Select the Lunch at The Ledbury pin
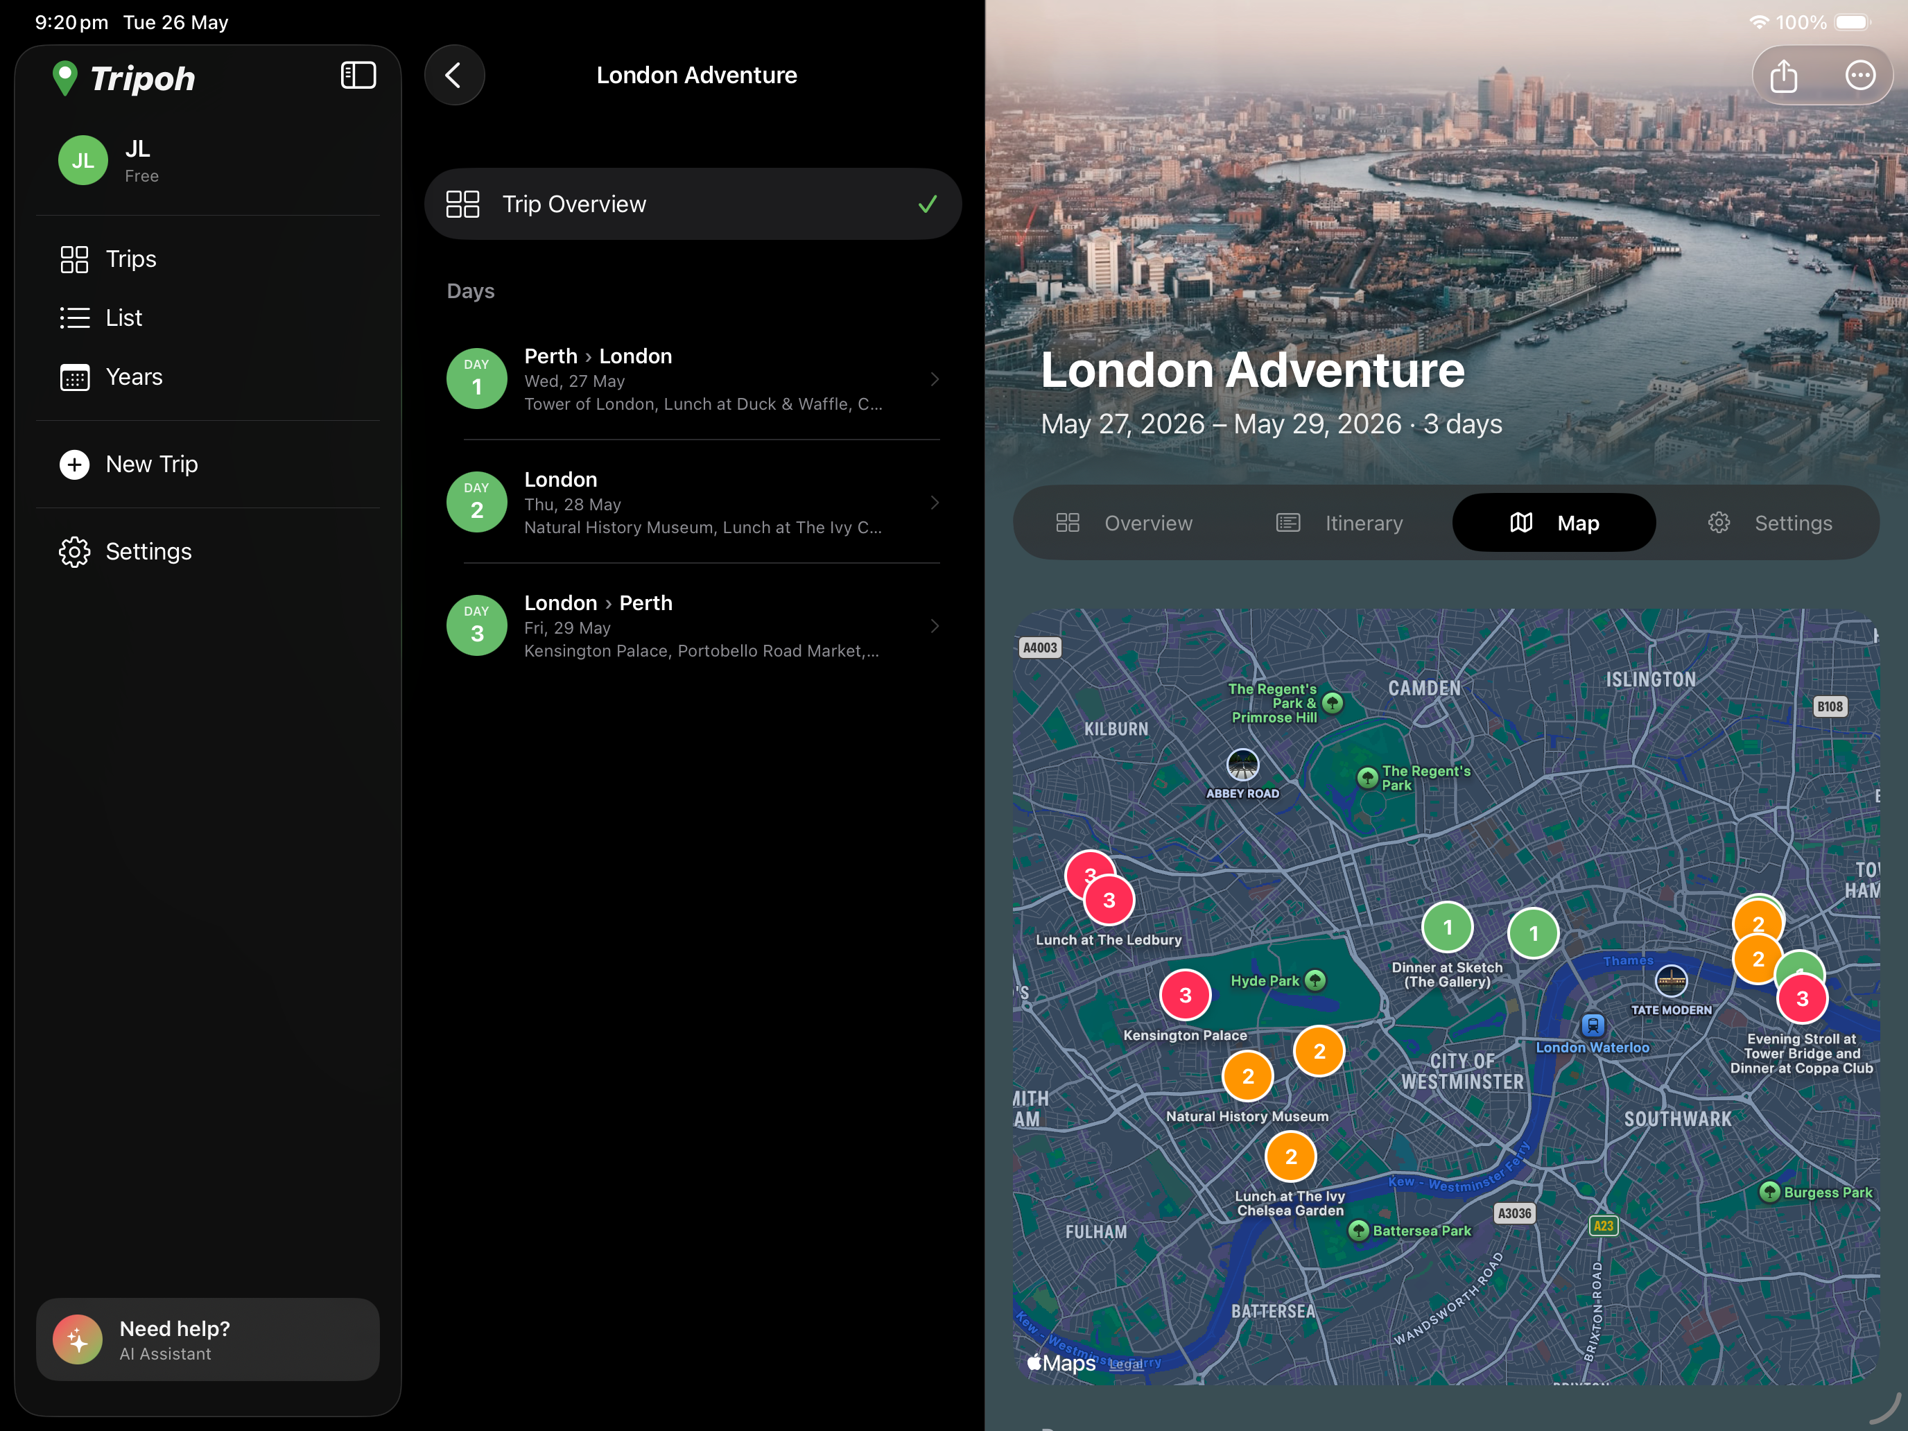Image resolution: width=1908 pixels, height=1431 pixels. [1109, 900]
